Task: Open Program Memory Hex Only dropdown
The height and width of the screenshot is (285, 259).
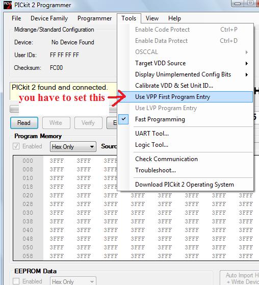Action: [x=73, y=146]
